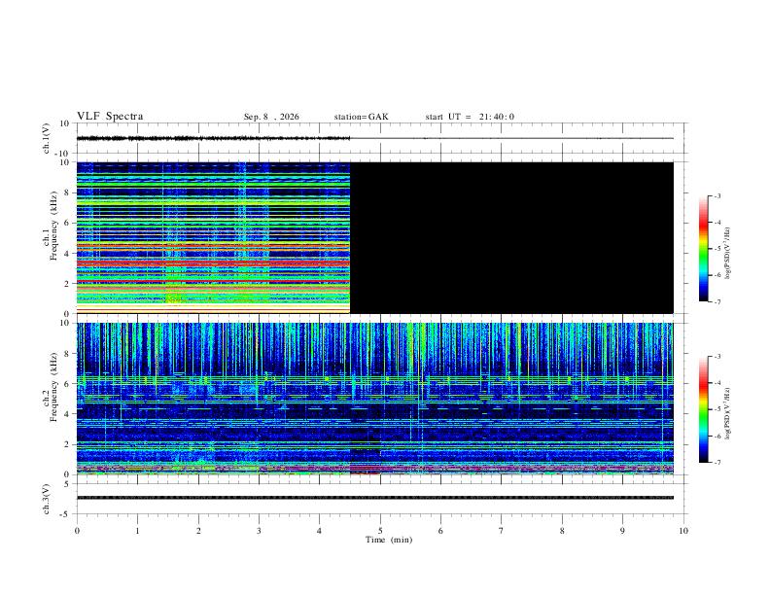Click the Sep. 8, 2026 date label
The width and height of the screenshot is (770, 595).
271,117
